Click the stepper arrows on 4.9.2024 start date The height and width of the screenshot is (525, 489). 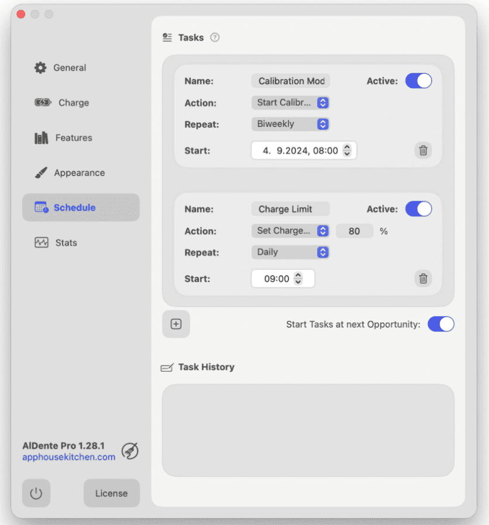pyautogui.click(x=347, y=150)
